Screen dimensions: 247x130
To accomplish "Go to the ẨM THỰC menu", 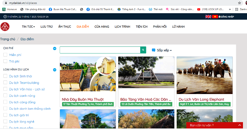I will click(65, 27).
